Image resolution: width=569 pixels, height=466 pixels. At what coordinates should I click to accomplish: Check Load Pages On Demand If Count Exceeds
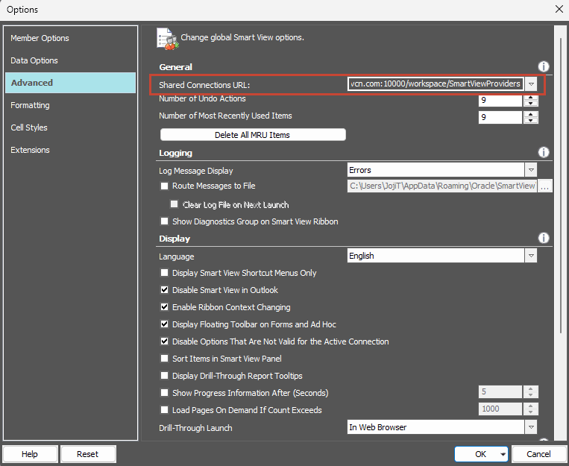coord(164,410)
